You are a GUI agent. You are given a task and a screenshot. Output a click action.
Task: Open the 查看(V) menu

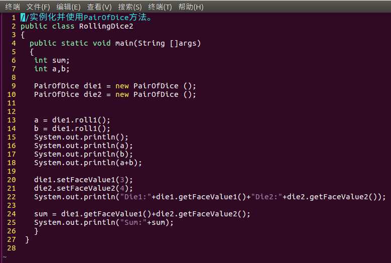click(99, 7)
